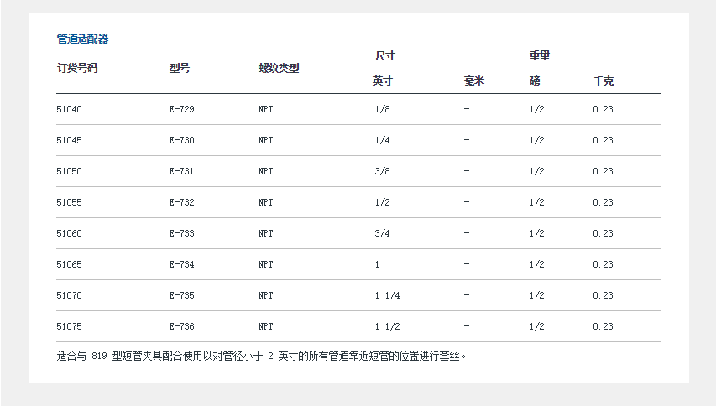Select order number 51075

[69, 326]
